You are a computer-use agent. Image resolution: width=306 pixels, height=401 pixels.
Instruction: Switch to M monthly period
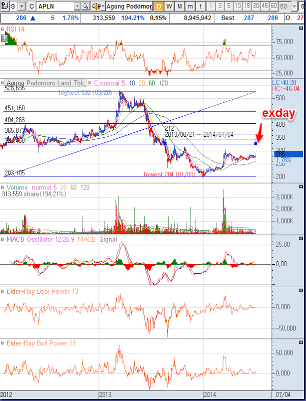tap(179, 7)
